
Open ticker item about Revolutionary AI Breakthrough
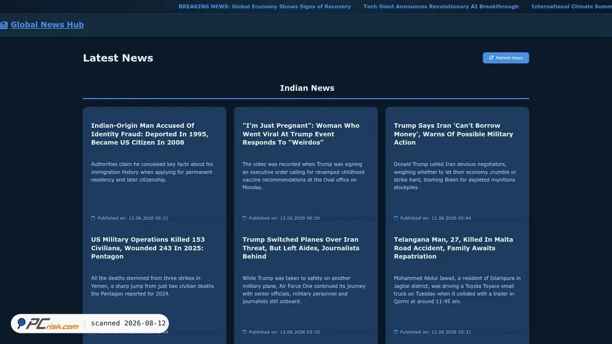(x=441, y=7)
